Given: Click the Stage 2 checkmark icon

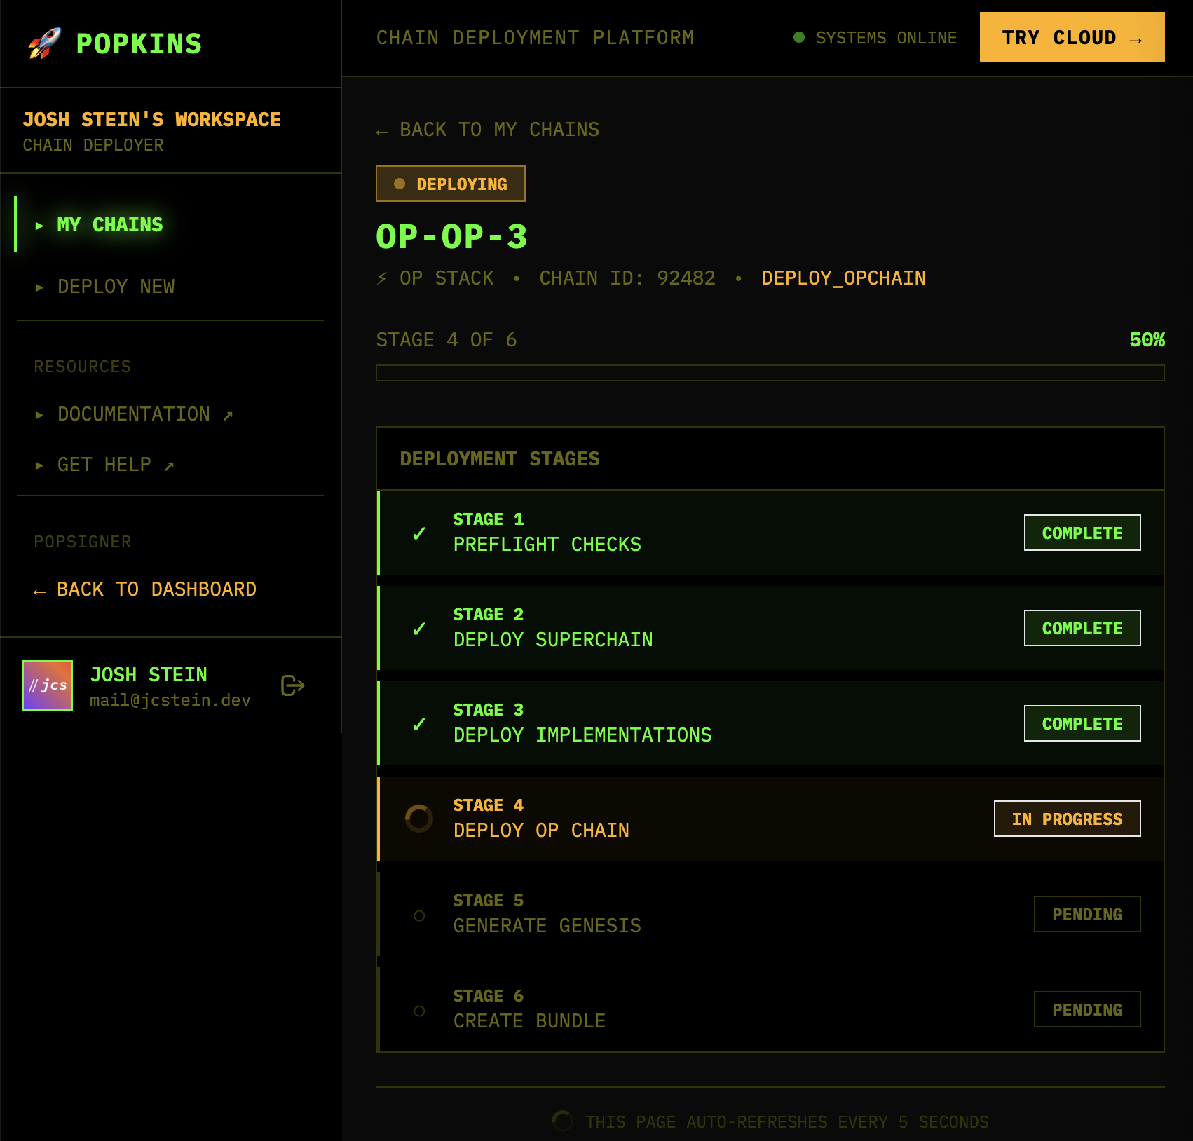Looking at the screenshot, I should pyautogui.click(x=419, y=629).
